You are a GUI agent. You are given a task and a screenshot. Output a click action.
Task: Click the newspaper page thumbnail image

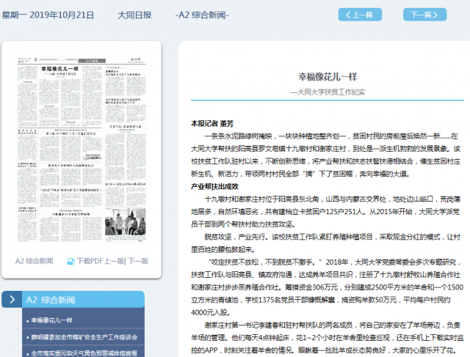coord(82,150)
